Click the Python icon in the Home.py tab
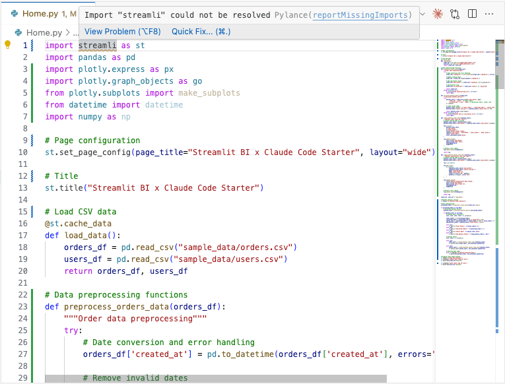This screenshot has height=384, width=505. coord(13,13)
